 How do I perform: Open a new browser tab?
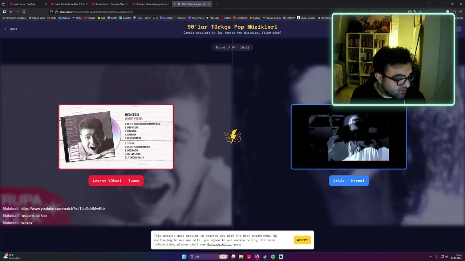click(x=216, y=4)
